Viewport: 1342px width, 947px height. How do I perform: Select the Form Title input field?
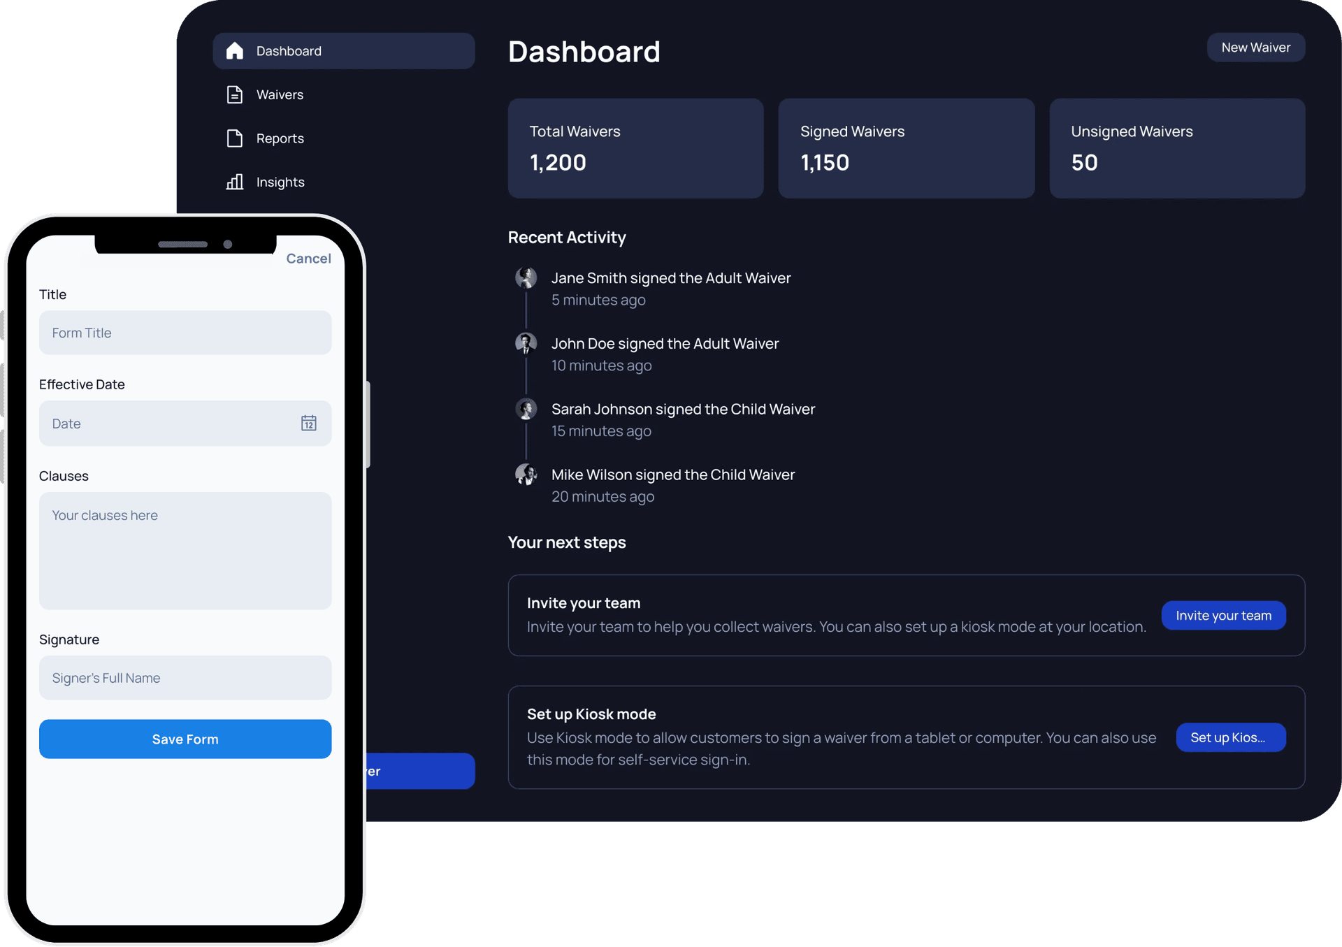point(185,332)
